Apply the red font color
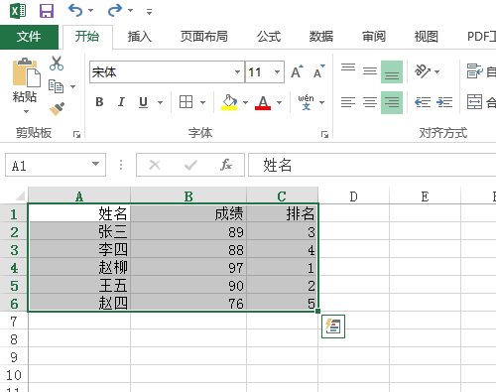The image size is (496, 392). point(263,102)
